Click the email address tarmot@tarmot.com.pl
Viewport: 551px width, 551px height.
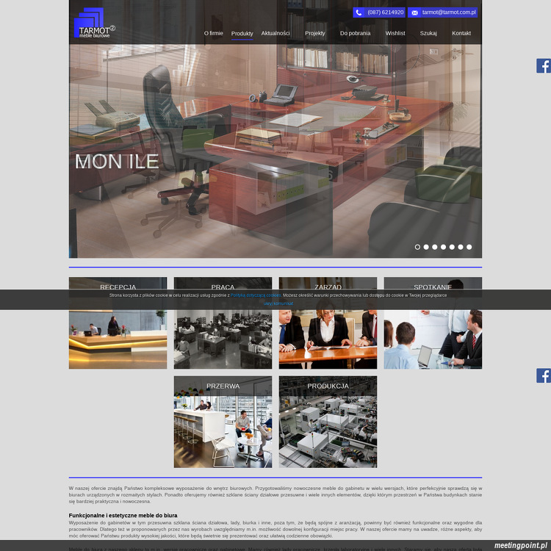click(x=449, y=12)
